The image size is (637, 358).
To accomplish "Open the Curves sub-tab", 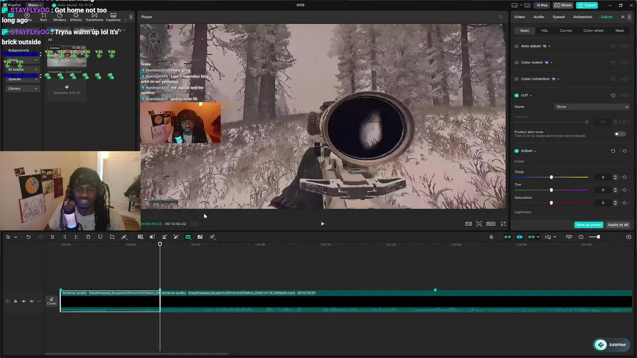I will [566, 31].
